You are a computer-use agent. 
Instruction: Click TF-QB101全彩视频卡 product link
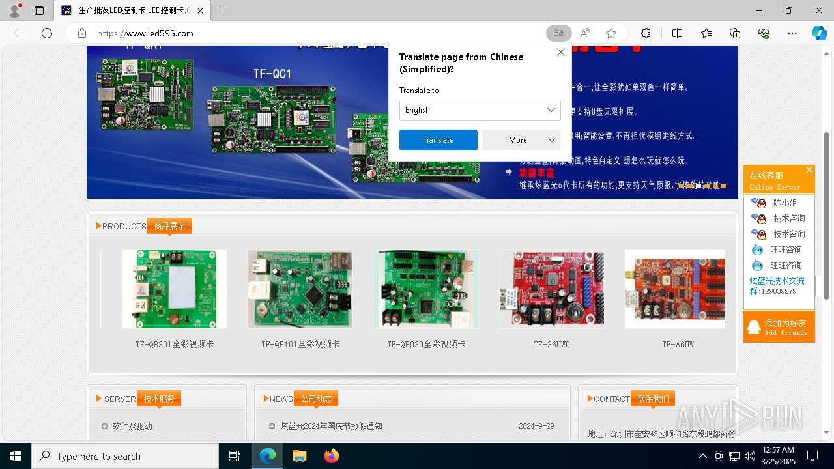click(300, 344)
